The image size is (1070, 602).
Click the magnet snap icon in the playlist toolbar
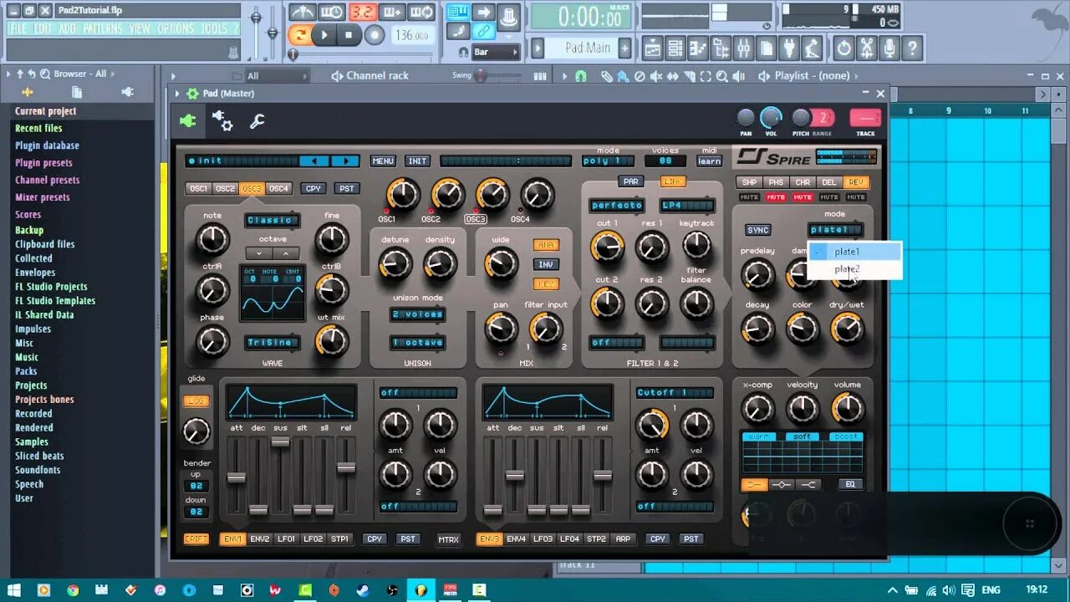pos(581,76)
